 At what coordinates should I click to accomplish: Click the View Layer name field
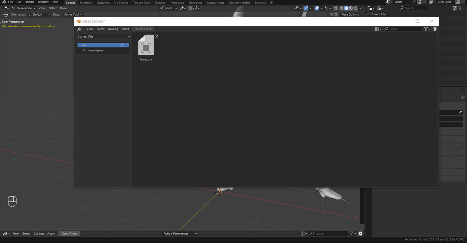point(444,2)
